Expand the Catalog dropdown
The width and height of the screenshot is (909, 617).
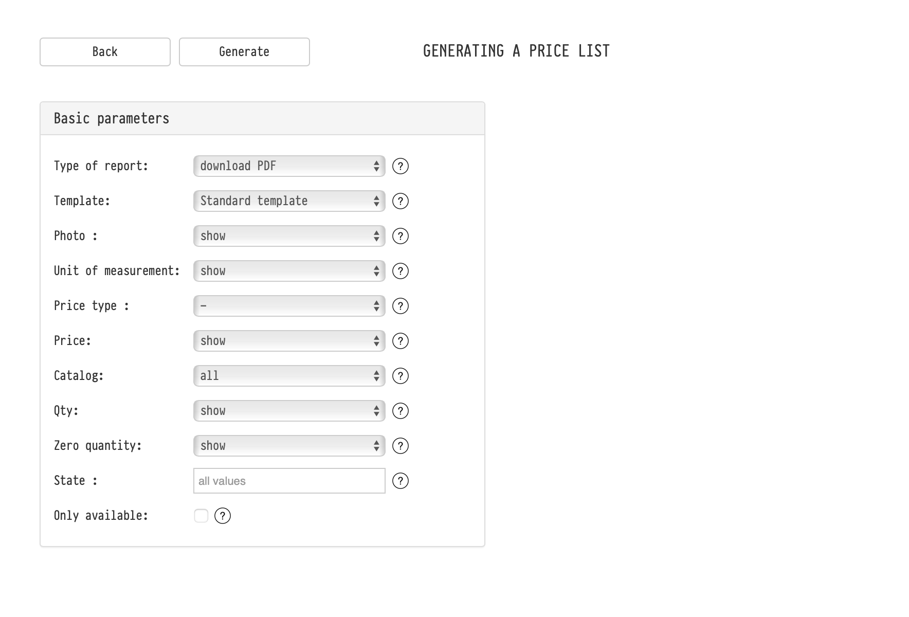click(x=289, y=376)
